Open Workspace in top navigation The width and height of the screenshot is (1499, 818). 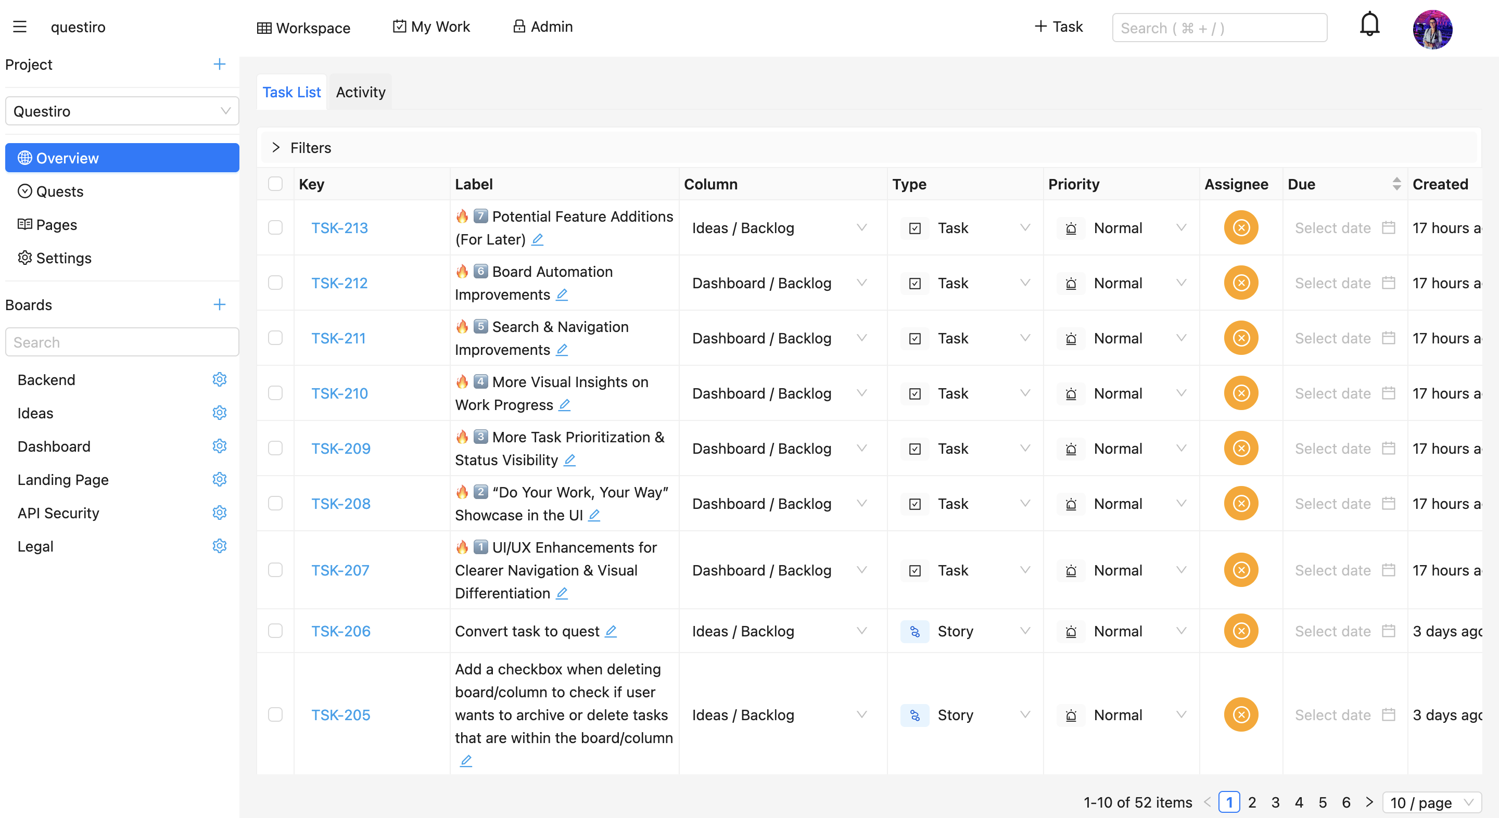tap(303, 28)
